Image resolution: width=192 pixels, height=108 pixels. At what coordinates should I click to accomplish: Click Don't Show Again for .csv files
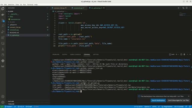[178, 100]
